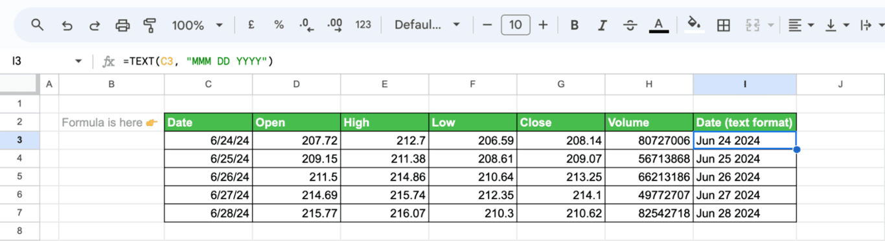Select column A header
885x241 pixels.
49,84
